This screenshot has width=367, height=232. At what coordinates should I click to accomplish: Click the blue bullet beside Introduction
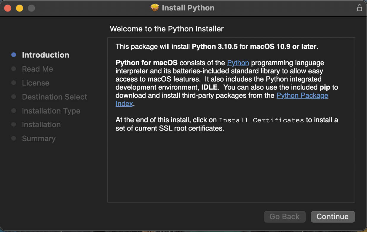pyautogui.click(x=14, y=55)
